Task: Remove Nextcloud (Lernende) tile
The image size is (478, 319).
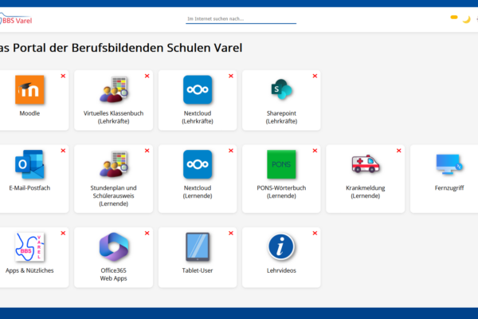Action: pos(231,151)
